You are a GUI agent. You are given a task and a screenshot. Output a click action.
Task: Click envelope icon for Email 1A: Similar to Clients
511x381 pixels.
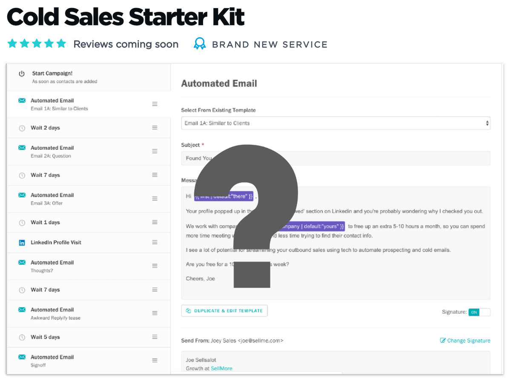[22, 100]
